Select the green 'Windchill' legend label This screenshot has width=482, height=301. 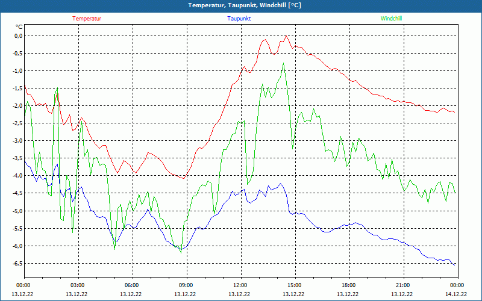tap(391, 19)
